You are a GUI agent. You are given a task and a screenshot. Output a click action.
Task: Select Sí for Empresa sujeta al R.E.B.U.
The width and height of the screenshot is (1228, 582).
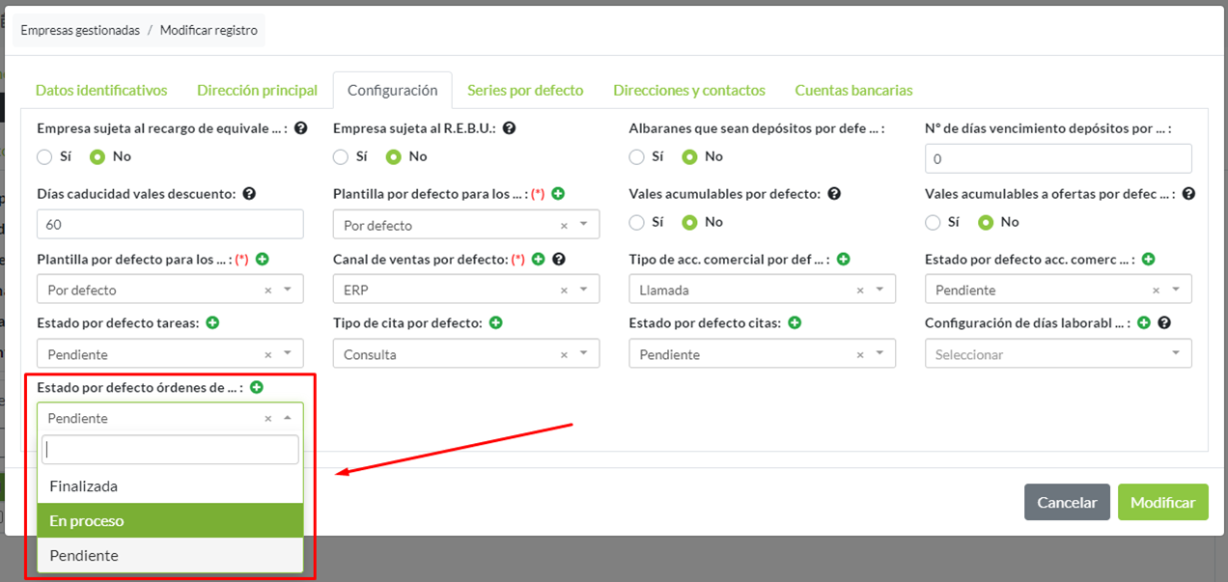coord(341,156)
